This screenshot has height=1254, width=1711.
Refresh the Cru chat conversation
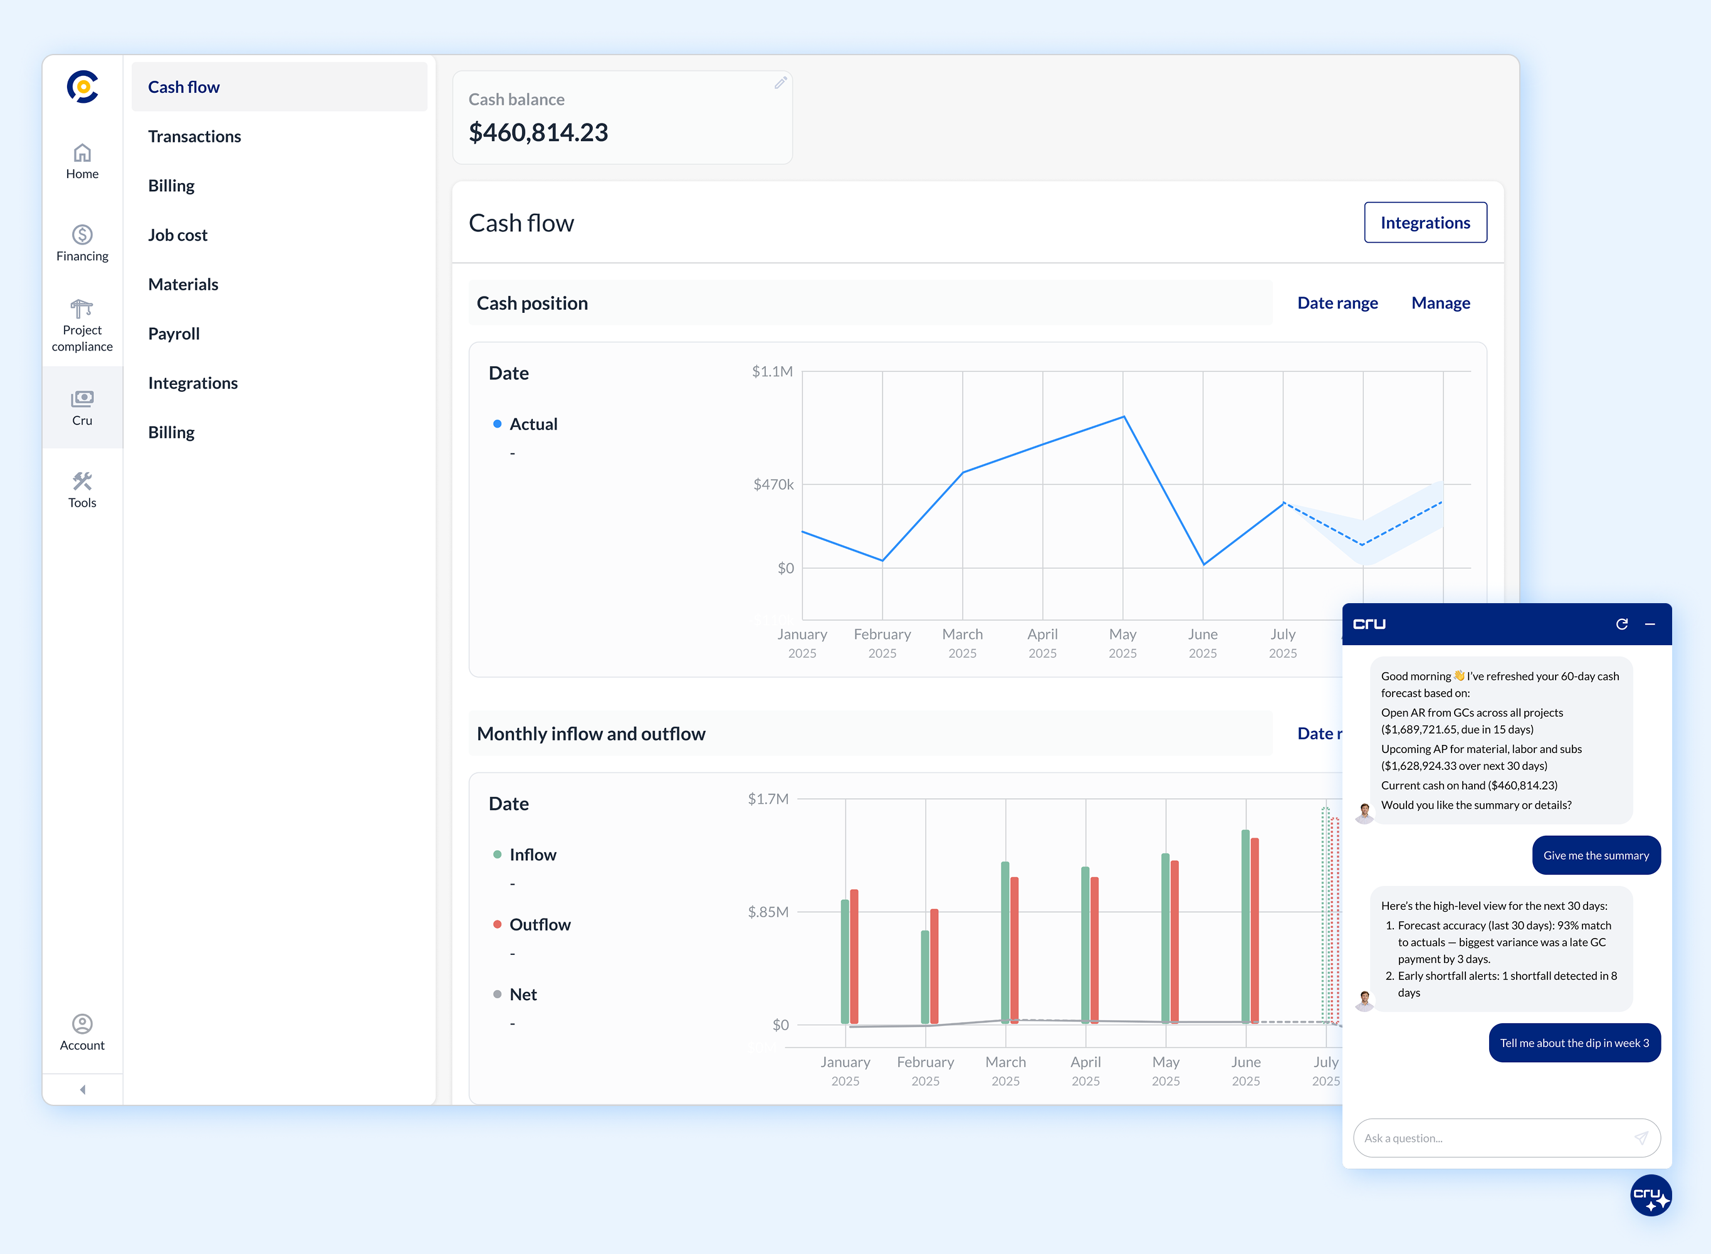pyautogui.click(x=1621, y=624)
